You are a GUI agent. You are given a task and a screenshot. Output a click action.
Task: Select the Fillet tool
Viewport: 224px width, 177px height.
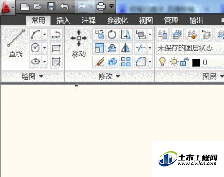point(141,62)
